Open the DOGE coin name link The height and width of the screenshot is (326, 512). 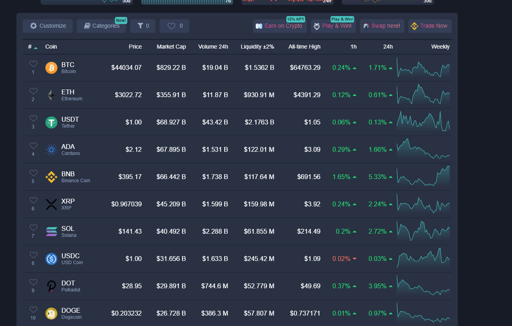click(x=71, y=310)
